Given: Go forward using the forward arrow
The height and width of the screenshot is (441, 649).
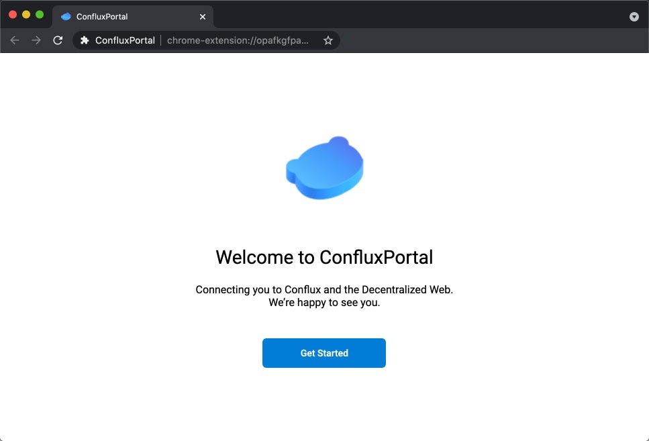Looking at the screenshot, I should tap(36, 40).
